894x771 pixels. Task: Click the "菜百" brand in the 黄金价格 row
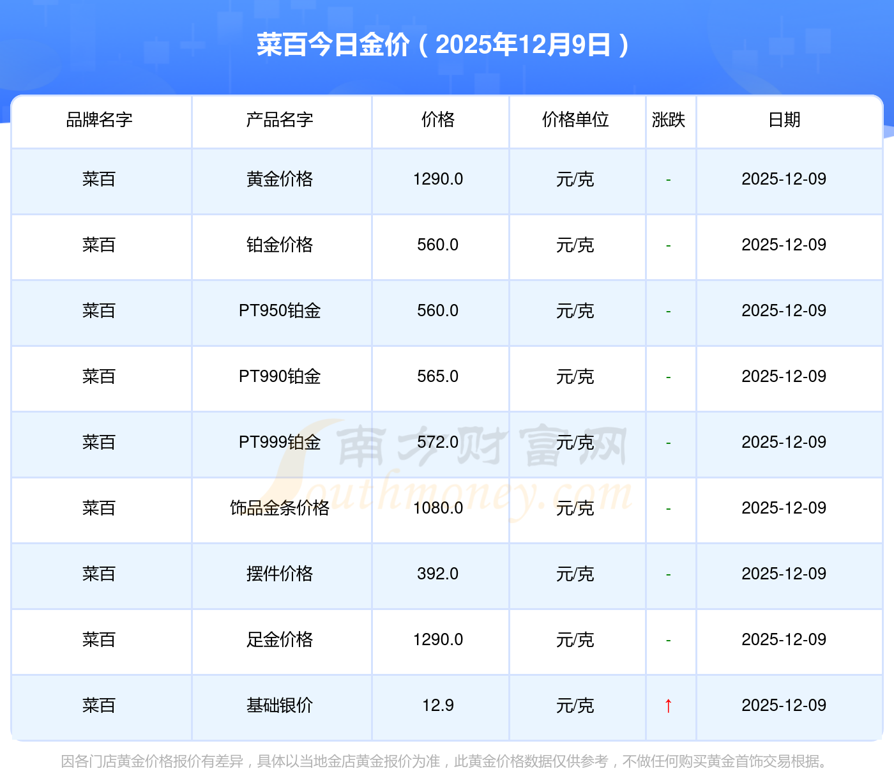[99, 179]
